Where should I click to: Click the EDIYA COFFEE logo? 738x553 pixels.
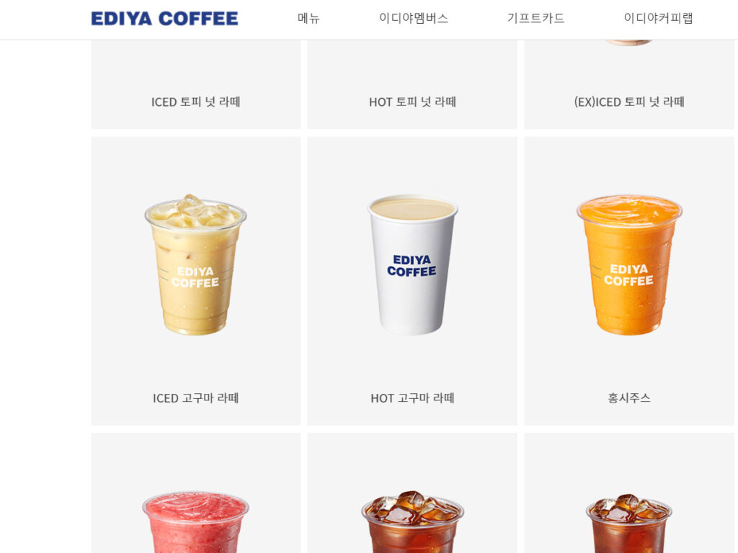[164, 18]
